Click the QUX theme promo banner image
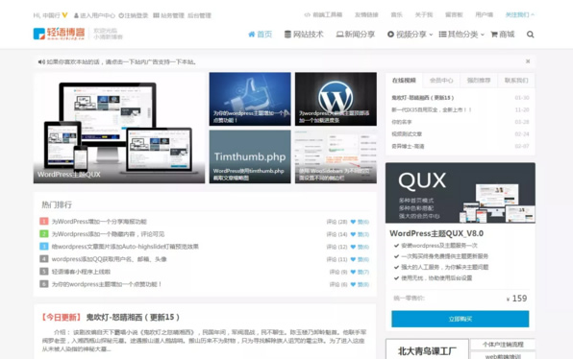Screen dimensions: 573x359 pyautogui.click(x=461, y=193)
